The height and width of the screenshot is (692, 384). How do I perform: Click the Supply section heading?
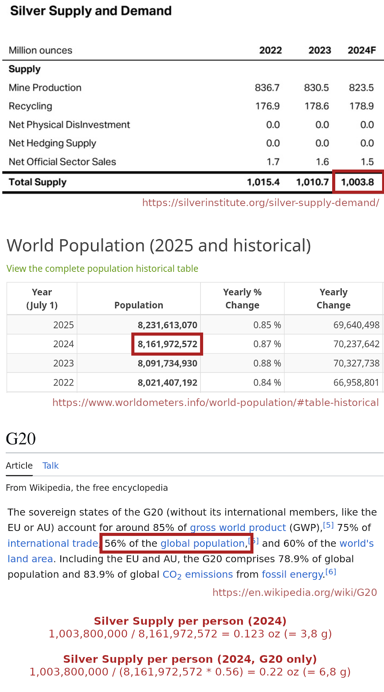tap(25, 69)
